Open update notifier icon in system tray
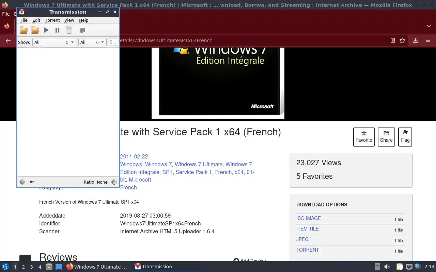 point(418,267)
